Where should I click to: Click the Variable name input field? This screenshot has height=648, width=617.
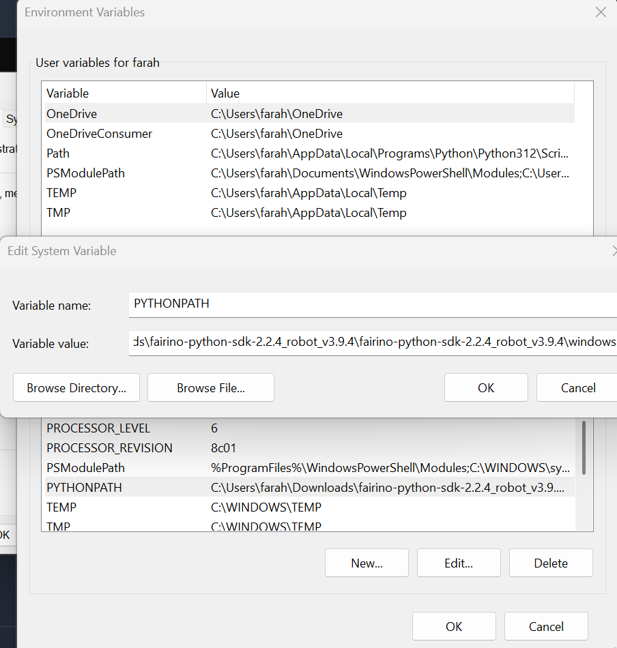pyautogui.click(x=372, y=304)
